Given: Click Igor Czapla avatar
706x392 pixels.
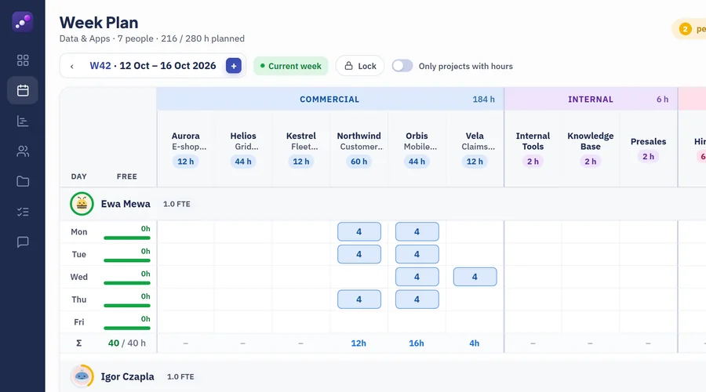Looking at the screenshot, I should (82, 376).
